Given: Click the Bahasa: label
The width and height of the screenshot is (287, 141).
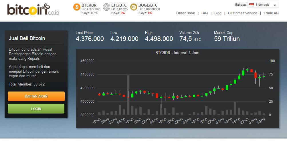Looking at the screenshot, I should [241, 5].
